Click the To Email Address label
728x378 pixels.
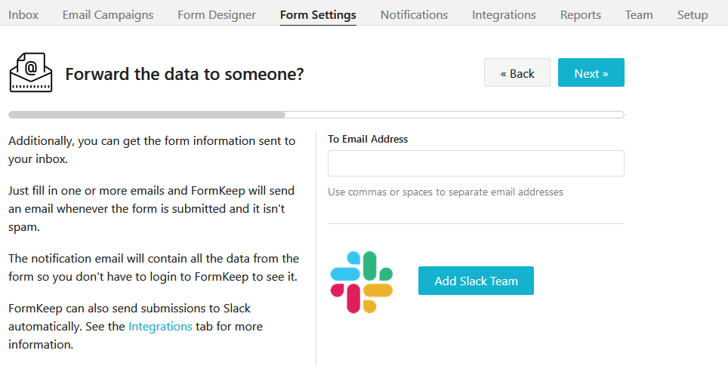click(368, 139)
